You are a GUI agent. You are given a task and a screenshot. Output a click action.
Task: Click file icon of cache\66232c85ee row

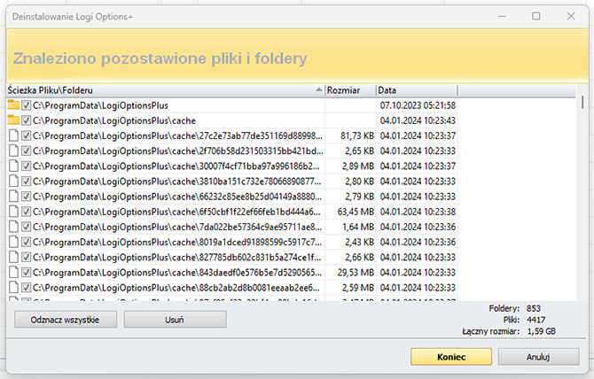13,197
